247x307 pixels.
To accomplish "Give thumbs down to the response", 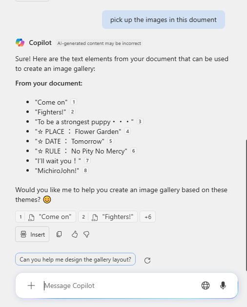I will coord(86,234).
